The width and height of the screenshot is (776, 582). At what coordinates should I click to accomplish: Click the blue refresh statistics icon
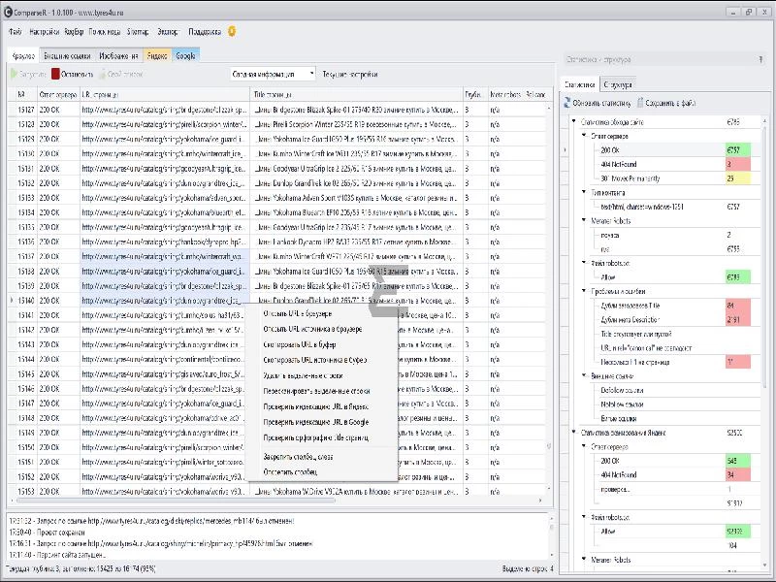pos(567,103)
